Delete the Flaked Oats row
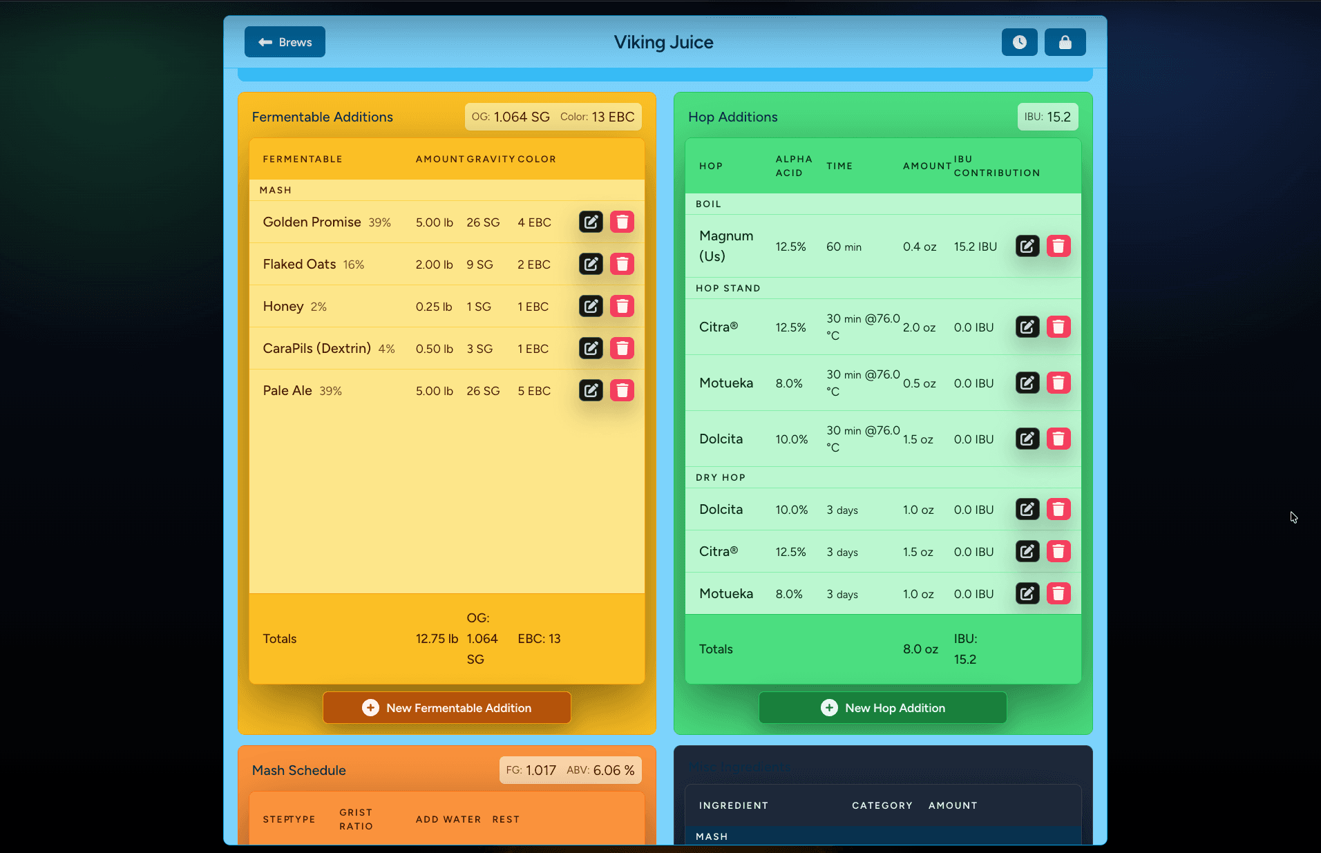1321x853 pixels. coord(622,264)
